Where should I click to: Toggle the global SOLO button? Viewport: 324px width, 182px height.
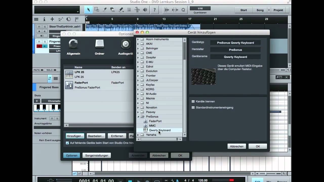click(x=51, y=70)
